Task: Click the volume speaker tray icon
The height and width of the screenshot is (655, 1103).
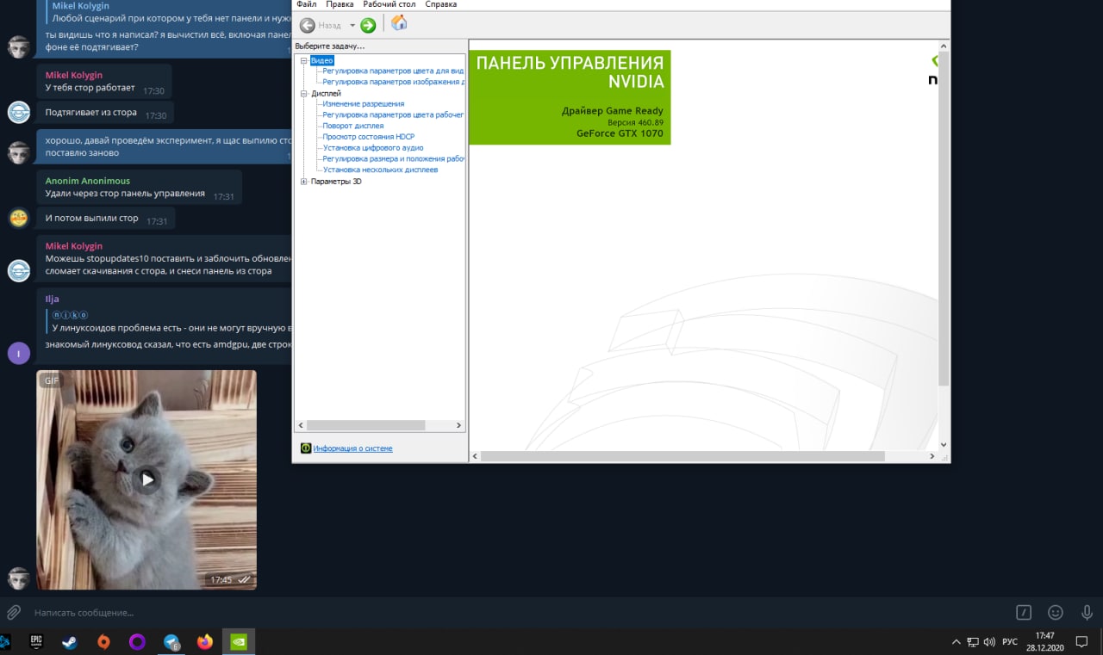Action: pos(989,642)
